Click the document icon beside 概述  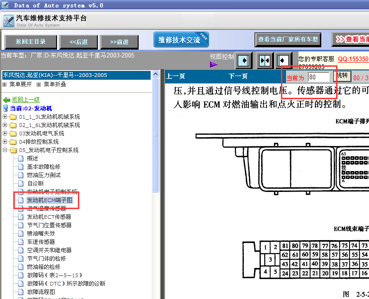point(21,159)
